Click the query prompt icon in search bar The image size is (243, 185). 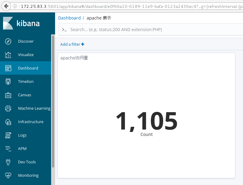64,30
